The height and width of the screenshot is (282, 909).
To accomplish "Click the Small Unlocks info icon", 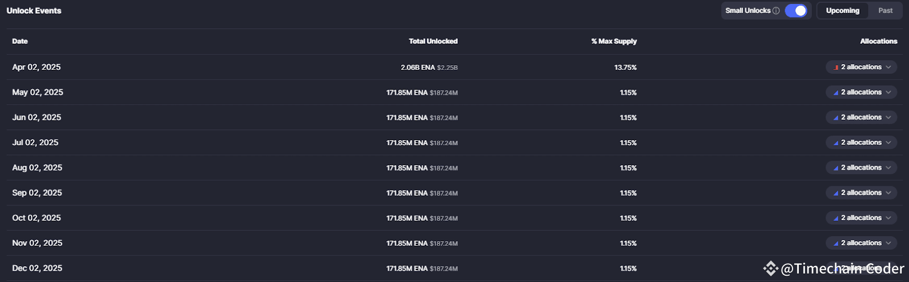I will click(x=776, y=11).
